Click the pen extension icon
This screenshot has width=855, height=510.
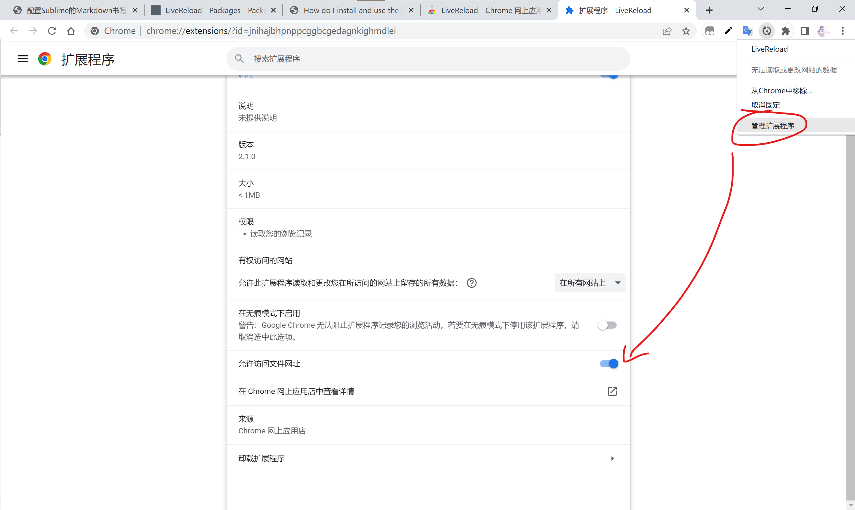[729, 31]
